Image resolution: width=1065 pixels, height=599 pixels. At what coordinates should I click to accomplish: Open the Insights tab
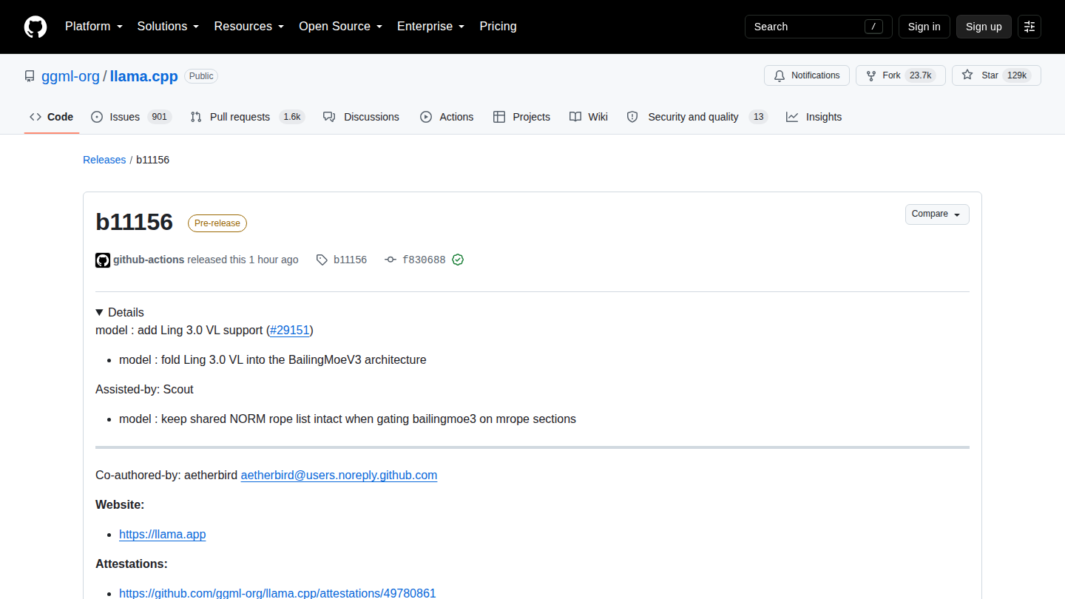(814, 117)
